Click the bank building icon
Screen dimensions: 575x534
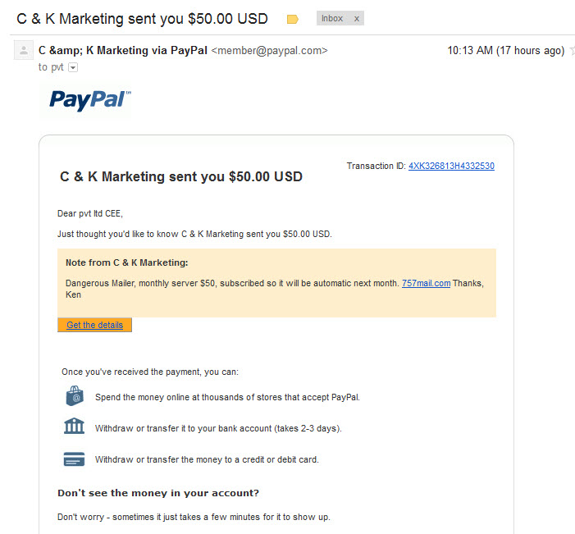74,426
